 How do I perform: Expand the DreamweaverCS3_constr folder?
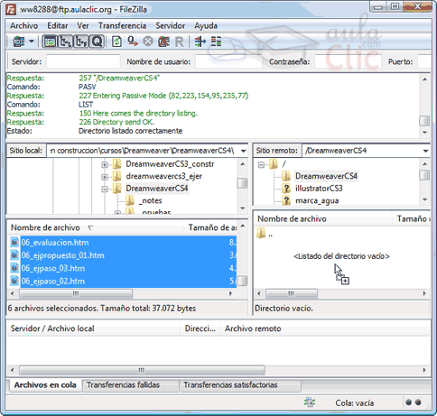coord(105,164)
